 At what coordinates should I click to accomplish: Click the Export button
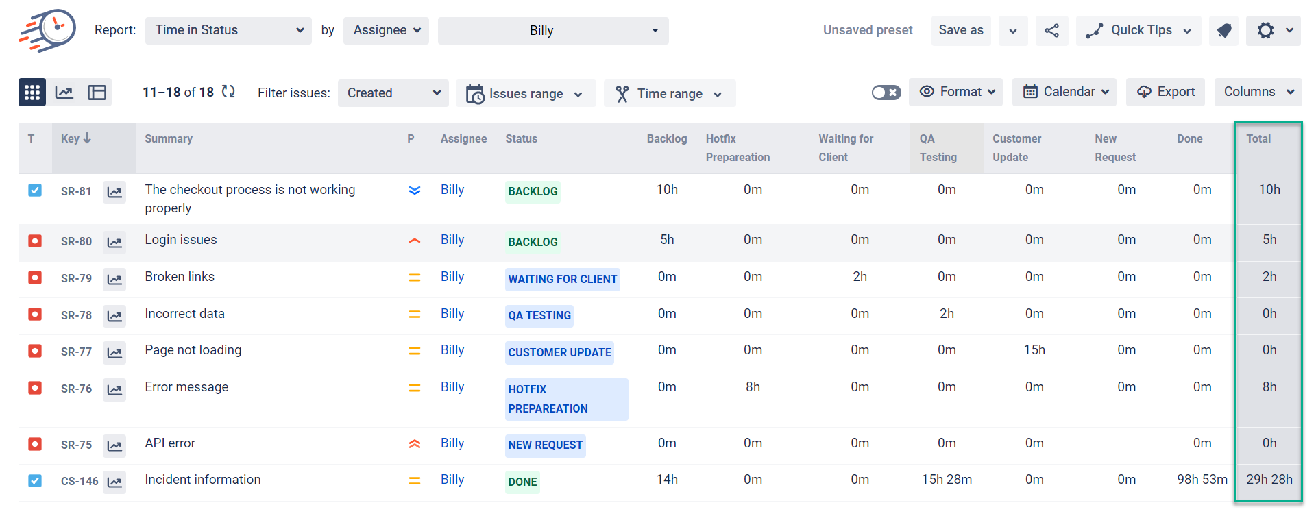click(1165, 92)
